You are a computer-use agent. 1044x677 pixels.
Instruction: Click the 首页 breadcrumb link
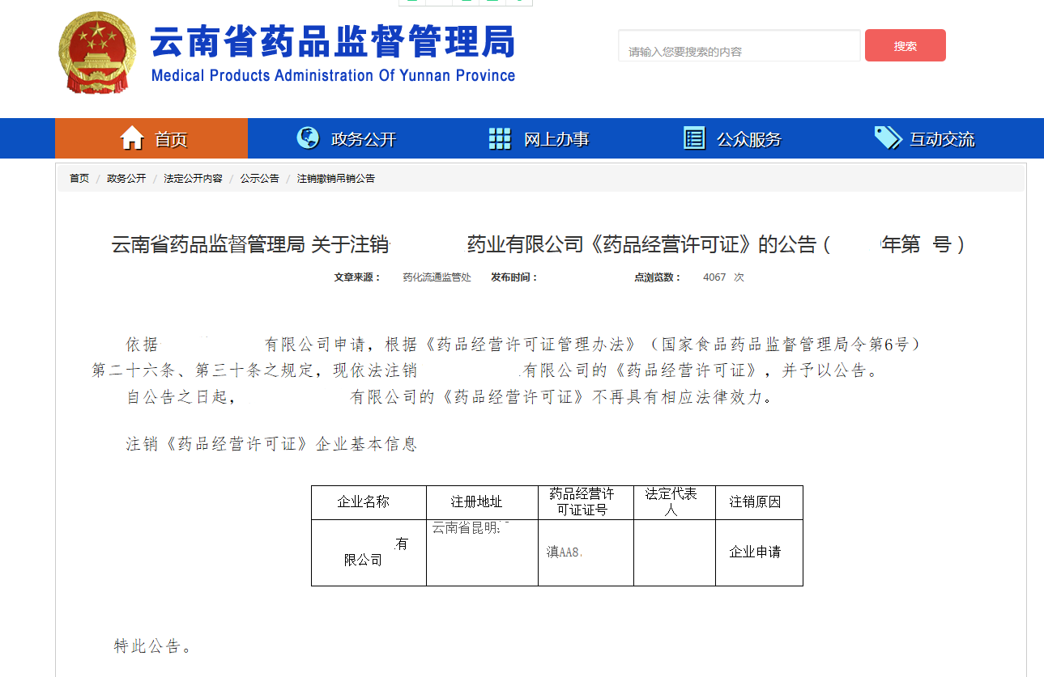point(78,178)
